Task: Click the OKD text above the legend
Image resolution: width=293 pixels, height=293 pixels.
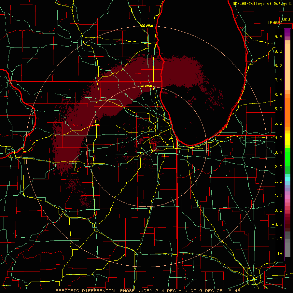Action: pyautogui.click(x=286, y=19)
